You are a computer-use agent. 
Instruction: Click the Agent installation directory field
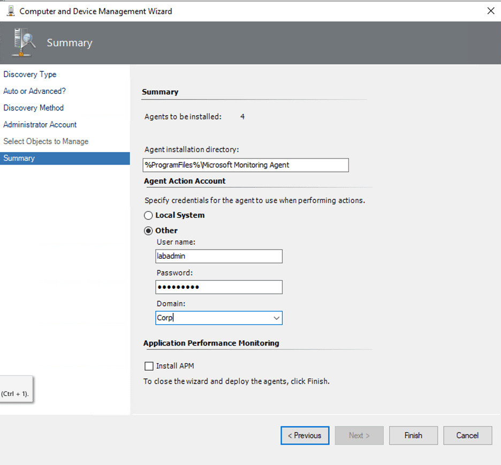(246, 165)
